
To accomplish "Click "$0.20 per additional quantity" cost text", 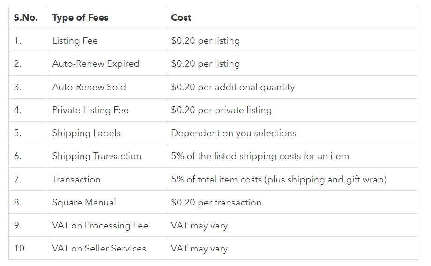I will [x=233, y=87].
